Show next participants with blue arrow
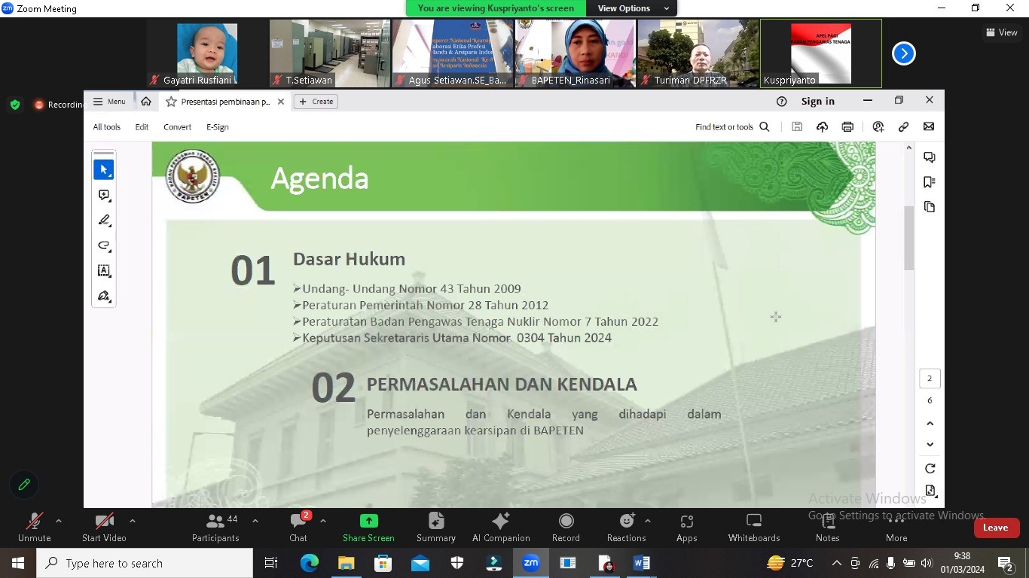 click(x=904, y=53)
